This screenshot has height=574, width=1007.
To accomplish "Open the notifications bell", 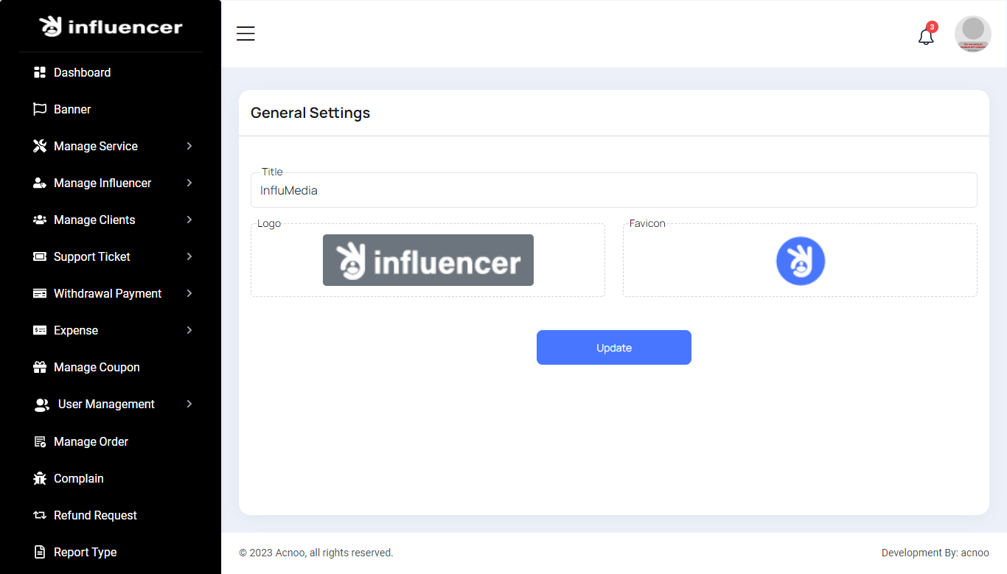I will coord(926,36).
